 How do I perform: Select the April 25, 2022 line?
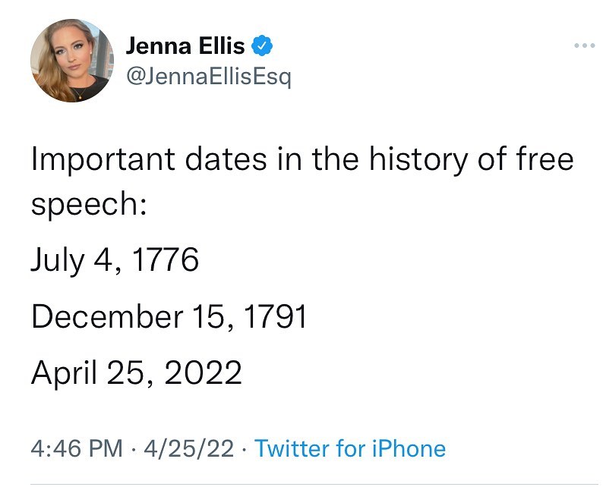[137, 372]
